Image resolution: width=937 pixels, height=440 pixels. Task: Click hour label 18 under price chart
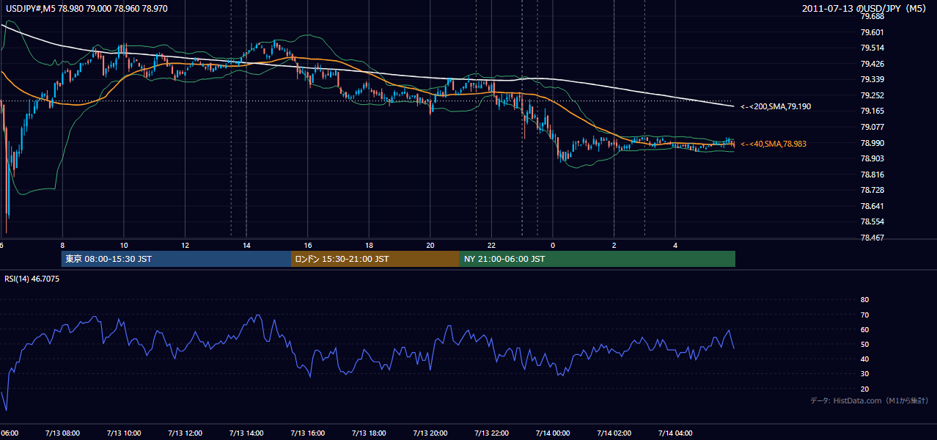click(x=370, y=246)
